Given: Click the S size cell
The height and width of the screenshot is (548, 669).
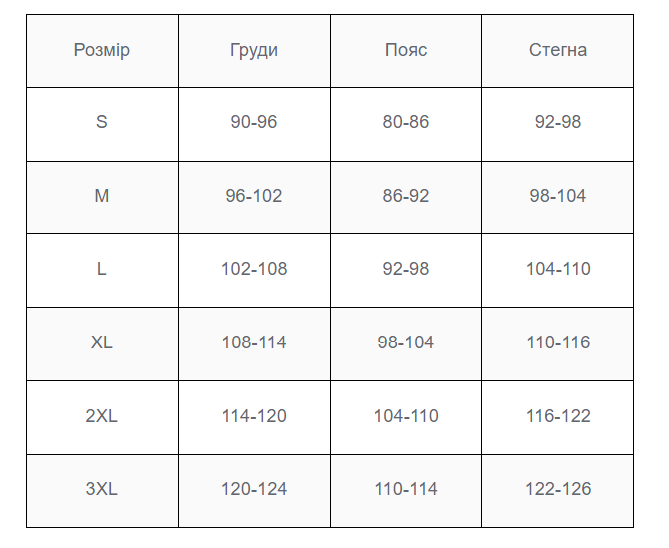Looking at the screenshot, I should tap(102, 123).
